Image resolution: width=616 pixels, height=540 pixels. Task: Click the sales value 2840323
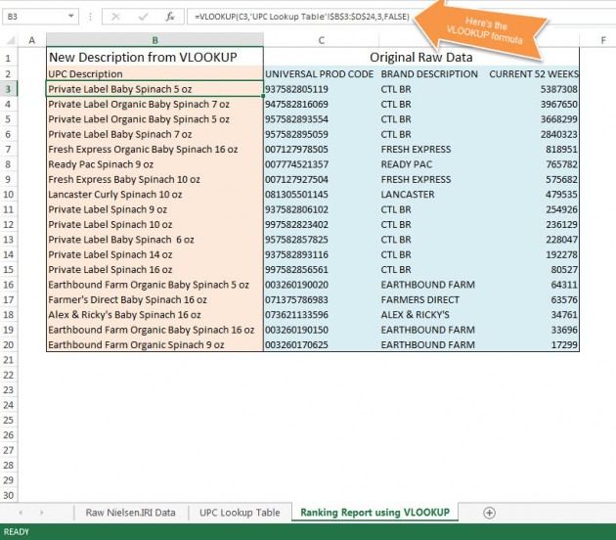[x=558, y=134]
